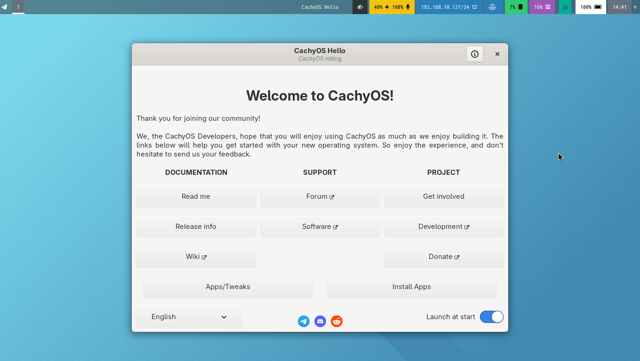640x361 pixels.
Task: Open the Reddit social icon
Action: (336, 321)
